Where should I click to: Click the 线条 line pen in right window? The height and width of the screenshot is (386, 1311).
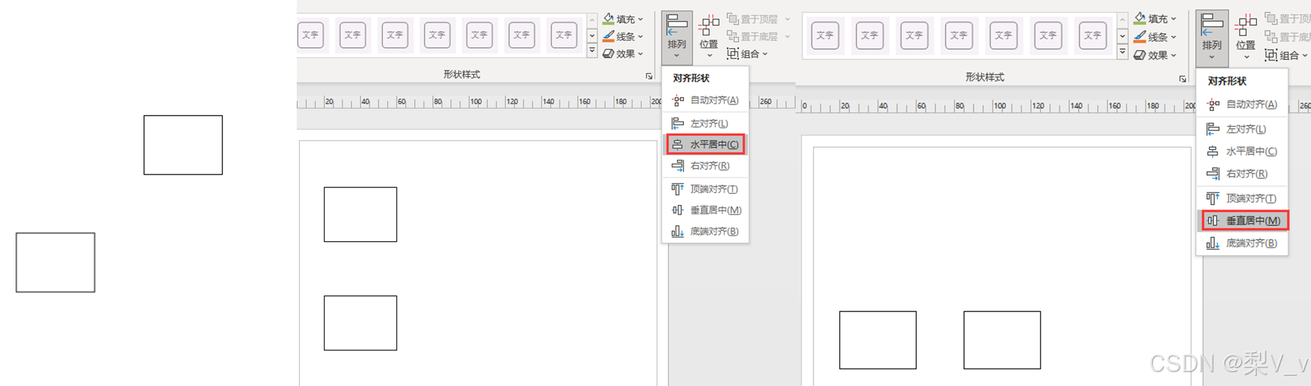pos(1140,36)
